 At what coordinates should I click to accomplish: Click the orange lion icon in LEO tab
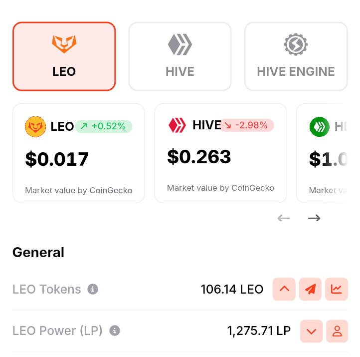point(64,44)
